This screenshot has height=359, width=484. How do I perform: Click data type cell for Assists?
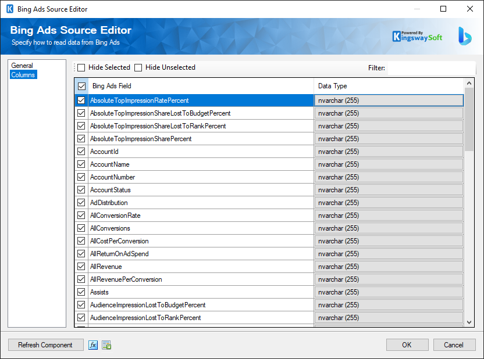389,292
